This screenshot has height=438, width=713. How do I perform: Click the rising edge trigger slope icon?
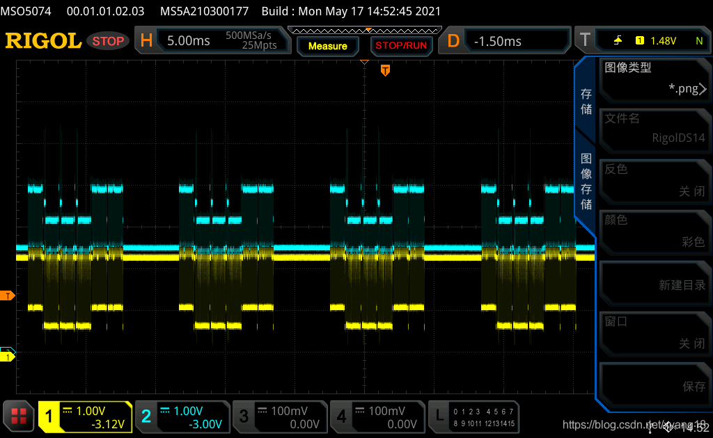618,41
